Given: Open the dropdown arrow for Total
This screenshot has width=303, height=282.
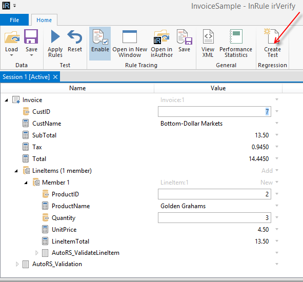Looking at the screenshot, I should [x=277, y=158].
